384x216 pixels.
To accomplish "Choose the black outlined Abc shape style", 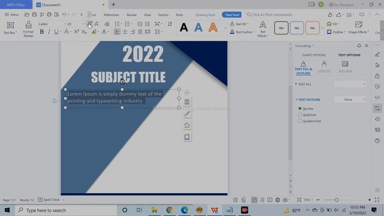I will point(281,28).
